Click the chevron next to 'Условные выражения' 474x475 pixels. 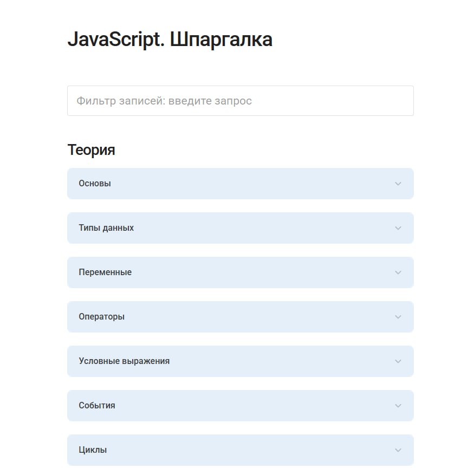(398, 361)
